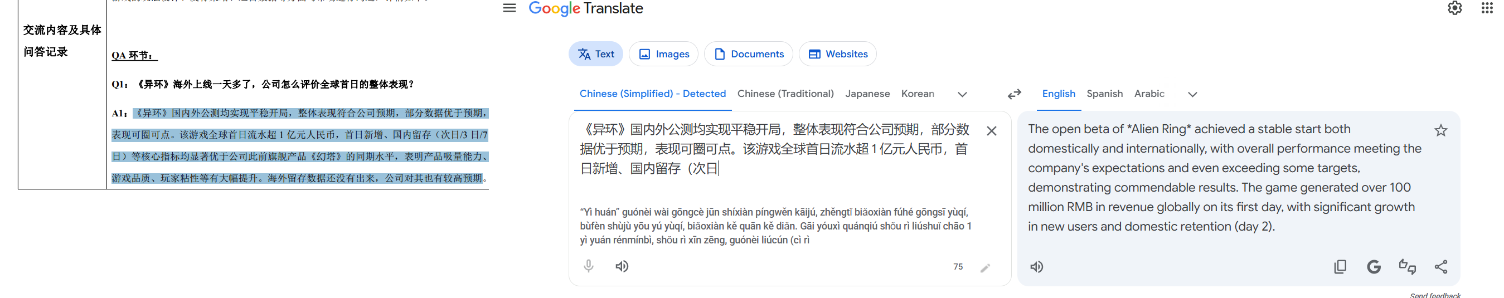Start voice input with microphone

click(x=589, y=266)
